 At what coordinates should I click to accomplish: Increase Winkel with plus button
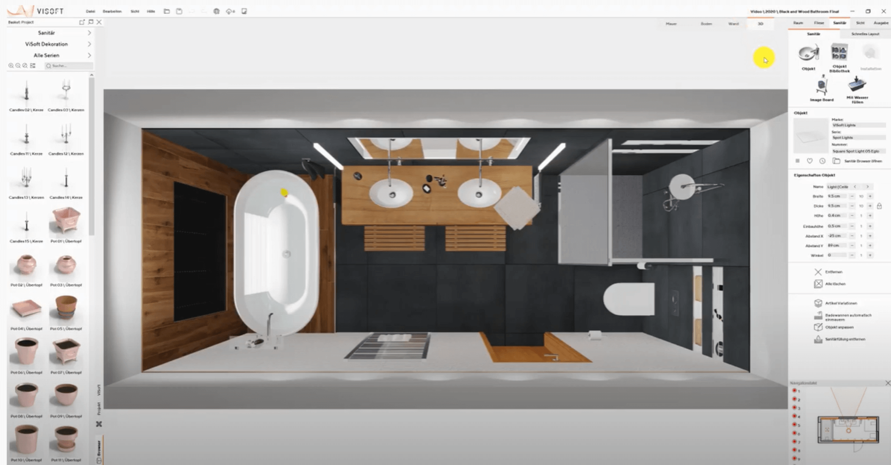pos(870,255)
